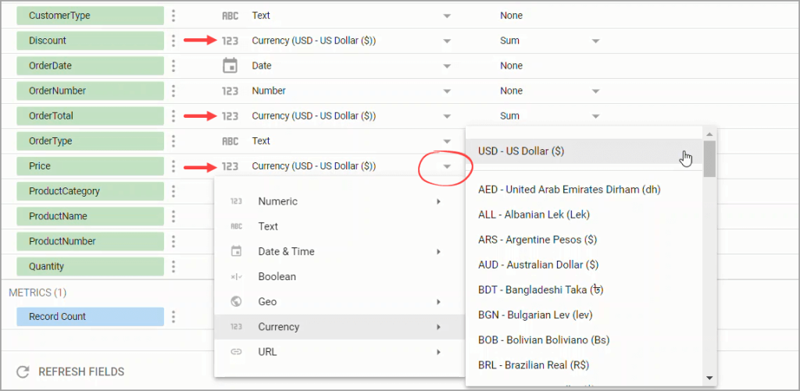Click the currency list scroll-up arrow
This screenshot has height=391, width=800.
[x=709, y=134]
